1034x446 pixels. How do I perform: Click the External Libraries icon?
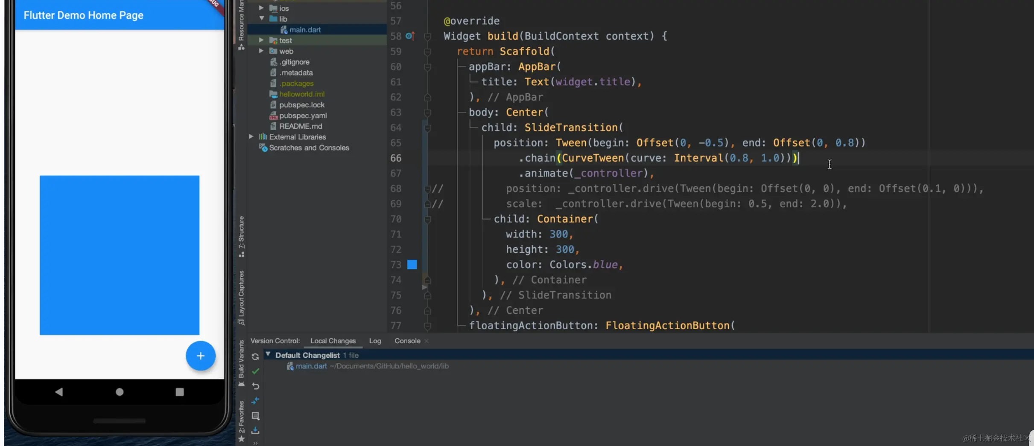click(263, 136)
